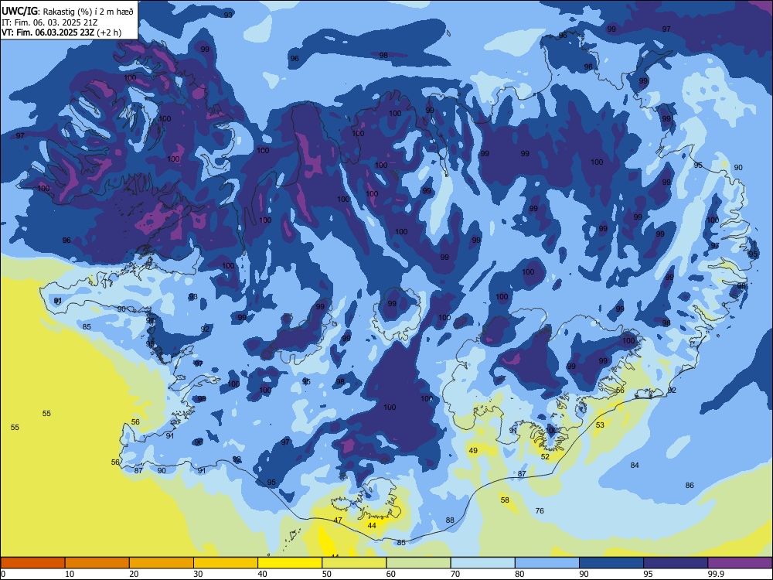
Task: Click the map humidity value "76"
Action: coord(540,510)
